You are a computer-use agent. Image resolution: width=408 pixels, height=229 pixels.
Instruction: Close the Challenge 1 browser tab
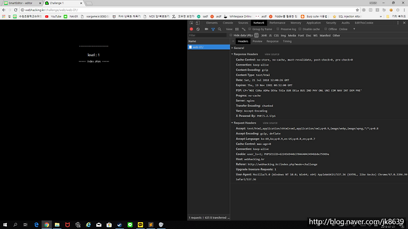(81, 3)
